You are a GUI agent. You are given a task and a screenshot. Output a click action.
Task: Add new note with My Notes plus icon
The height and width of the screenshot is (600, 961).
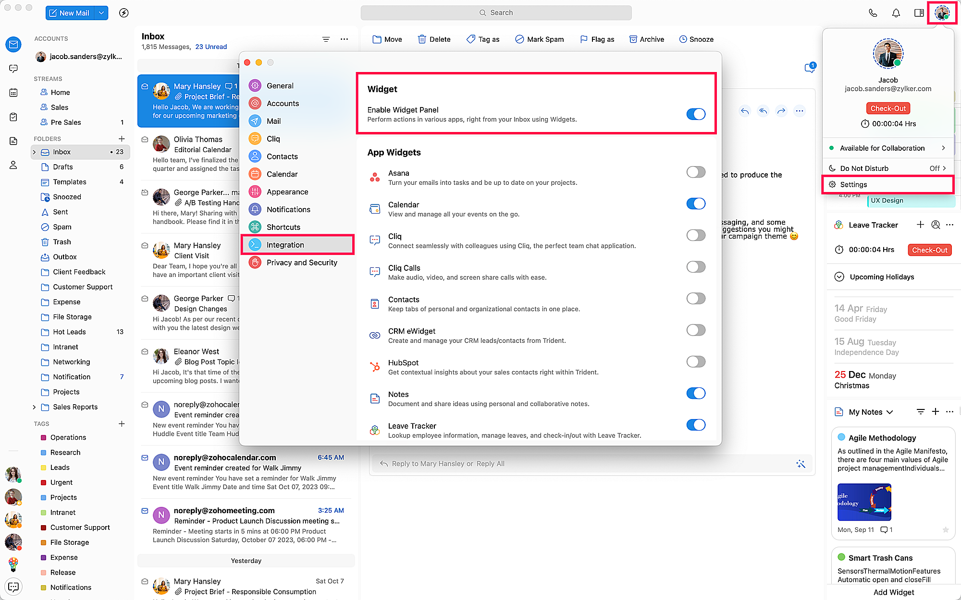pyautogui.click(x=935, y=412)
